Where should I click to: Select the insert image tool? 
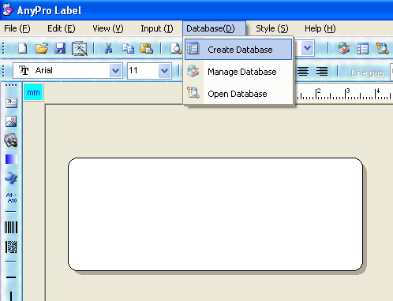11,121
